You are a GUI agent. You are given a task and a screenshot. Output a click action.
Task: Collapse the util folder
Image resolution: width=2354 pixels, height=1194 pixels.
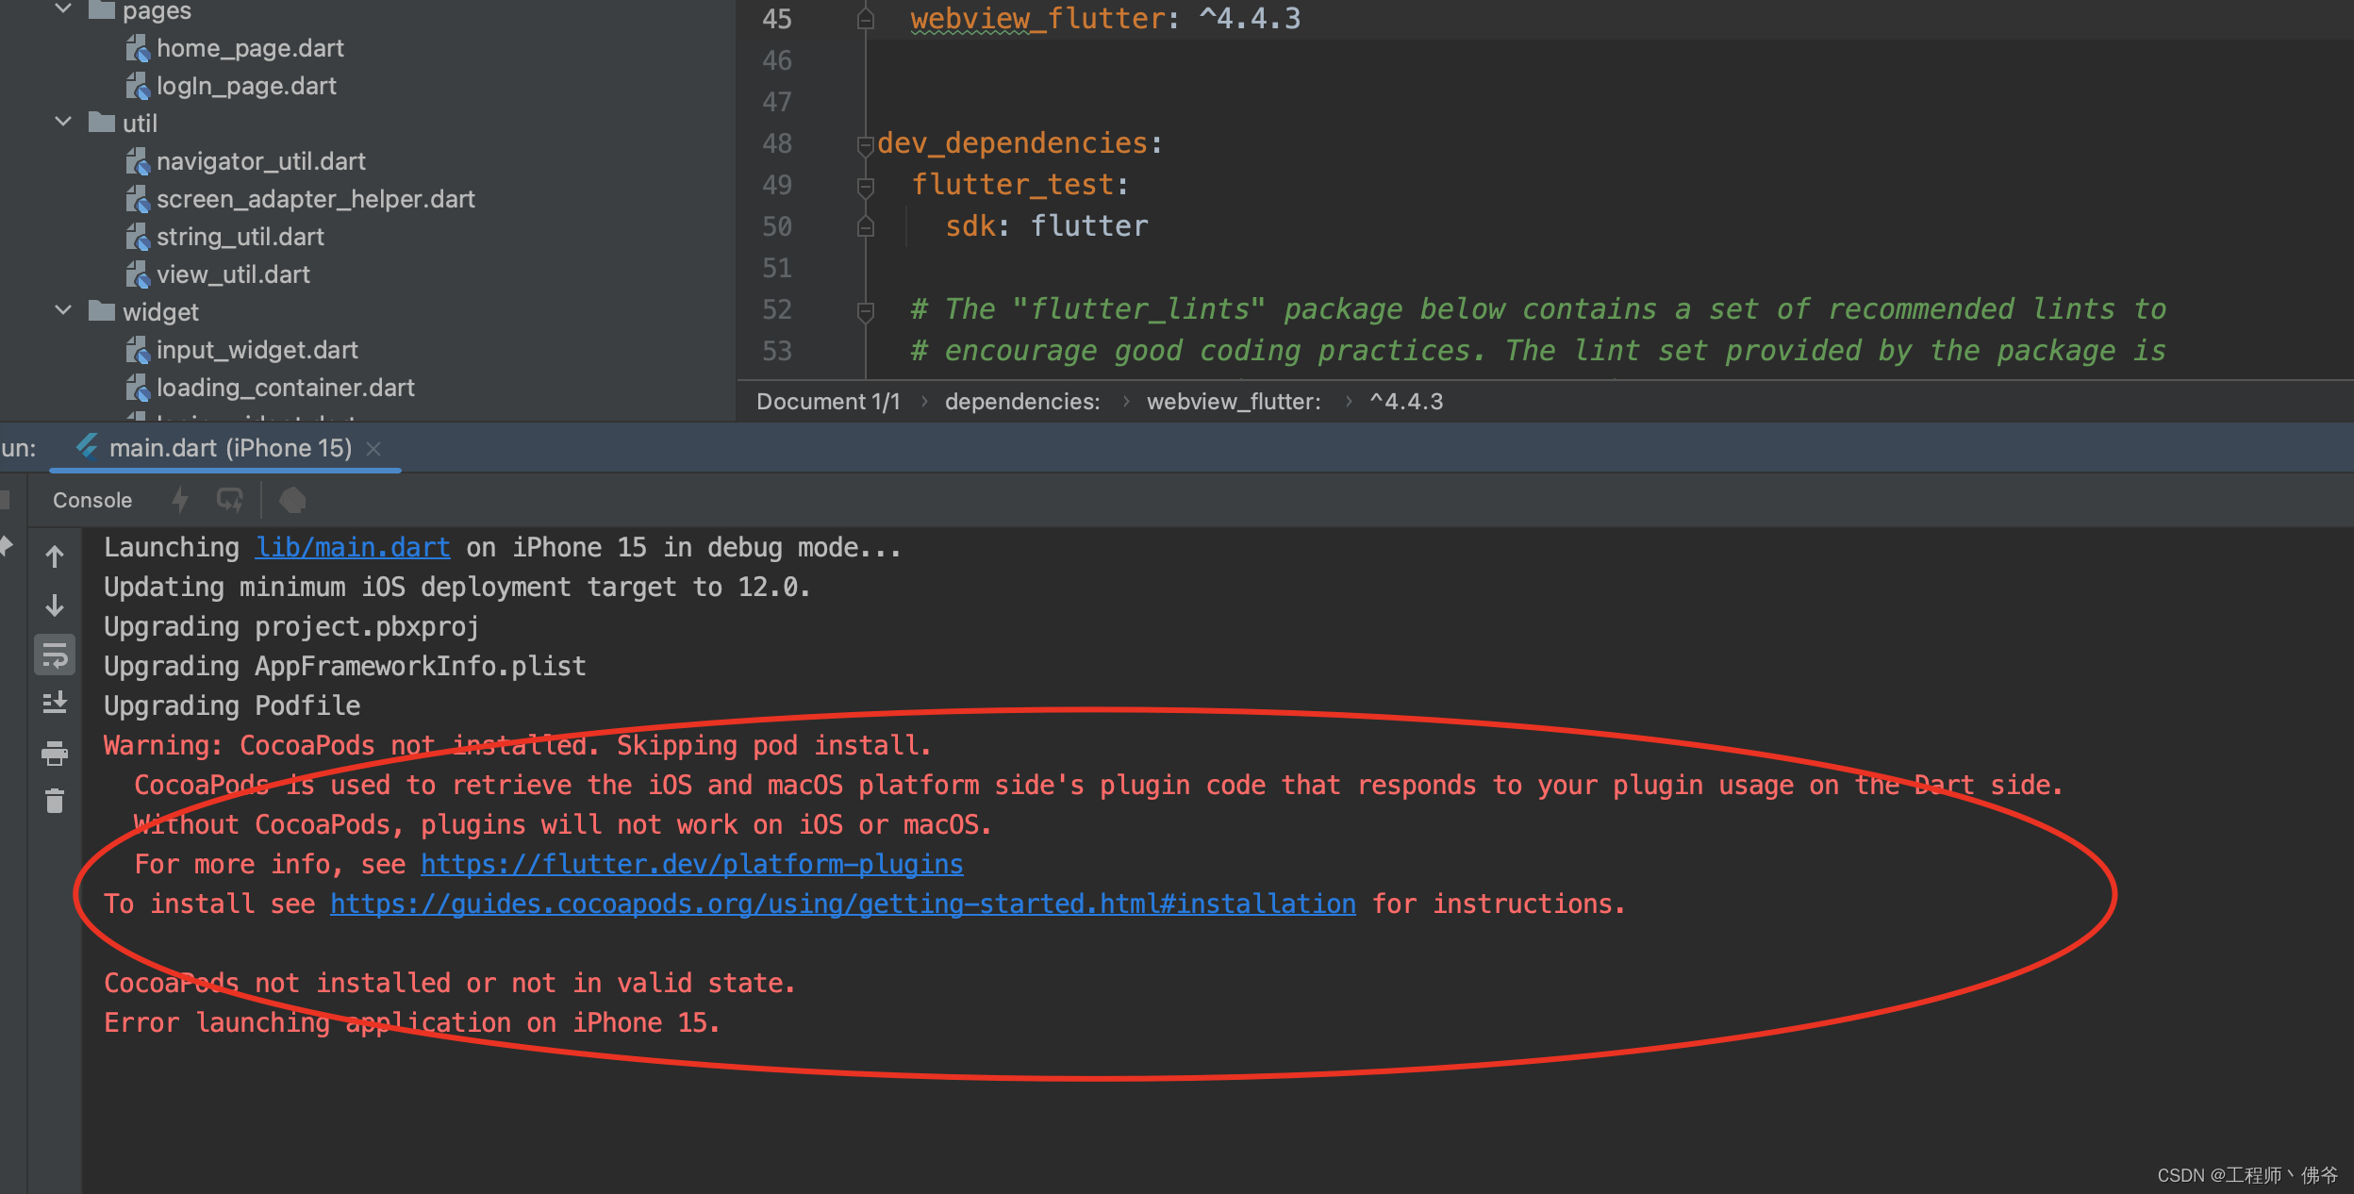point(62,122)
